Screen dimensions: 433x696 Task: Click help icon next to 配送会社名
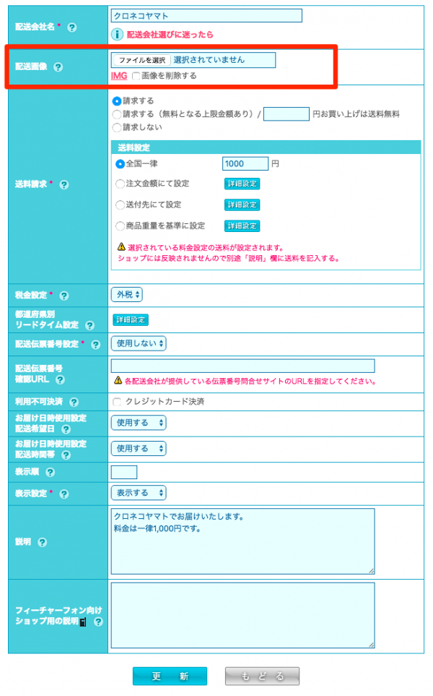click(71, 27)
